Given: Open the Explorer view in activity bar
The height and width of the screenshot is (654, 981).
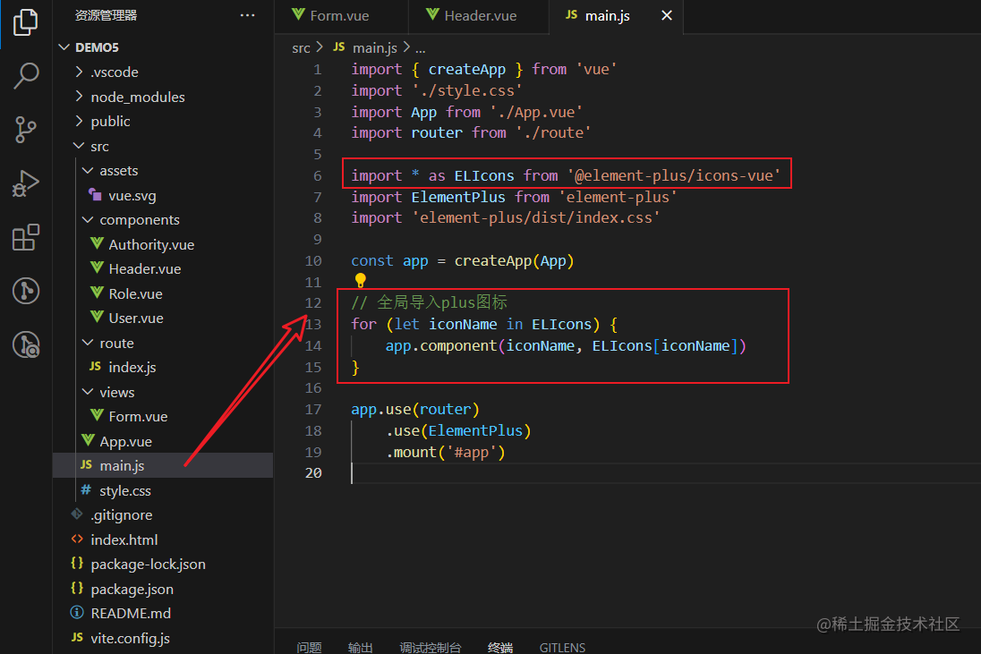Looking at the screenshot, I should click(26, 21).
